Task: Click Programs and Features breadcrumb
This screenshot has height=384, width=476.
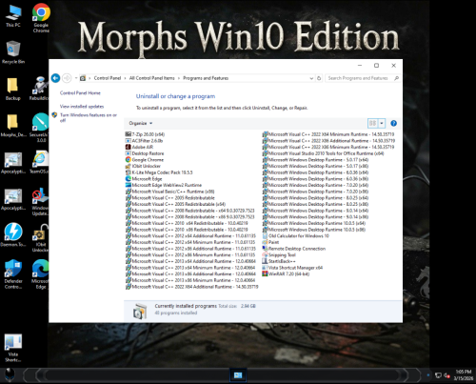Action: pos(206,78)
